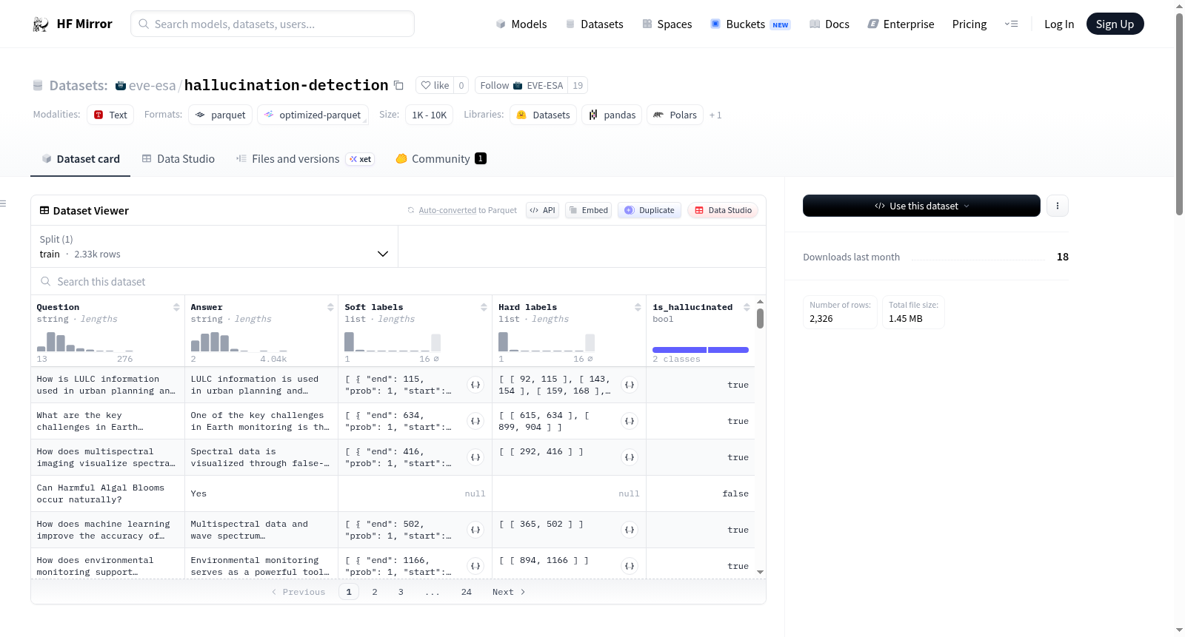Switch to Files and versions tab
Image resolution: width=1185 pixels, height=637 pixels.
(304, 158)
